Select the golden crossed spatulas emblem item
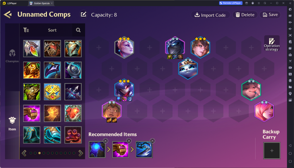294x168 pixels. (52, 92)
